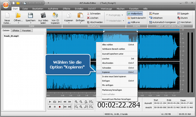Apply the Verstärken effect
196x117 pixels.
pyautogui.click(x=184, y=22)
